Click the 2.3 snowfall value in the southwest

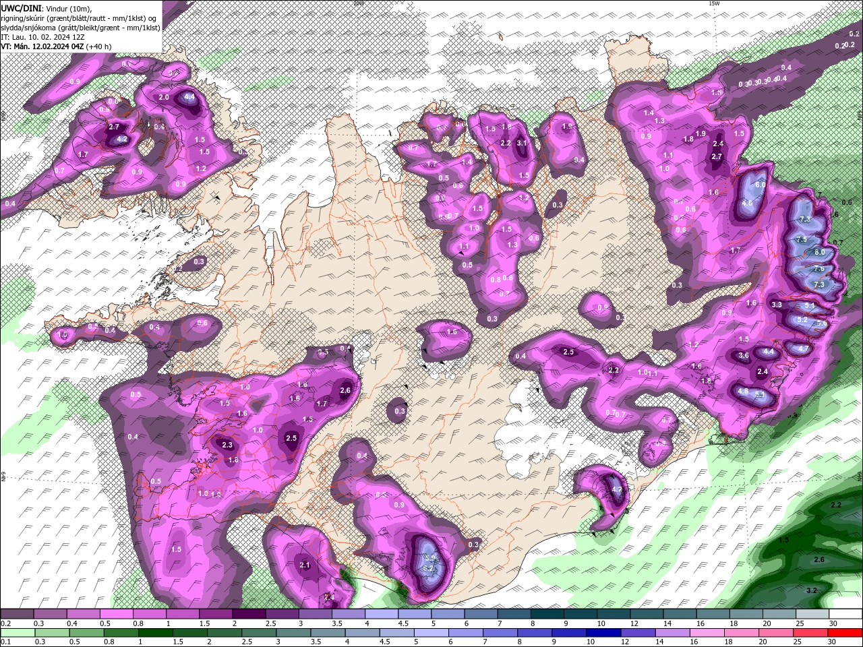coord(227,445)
